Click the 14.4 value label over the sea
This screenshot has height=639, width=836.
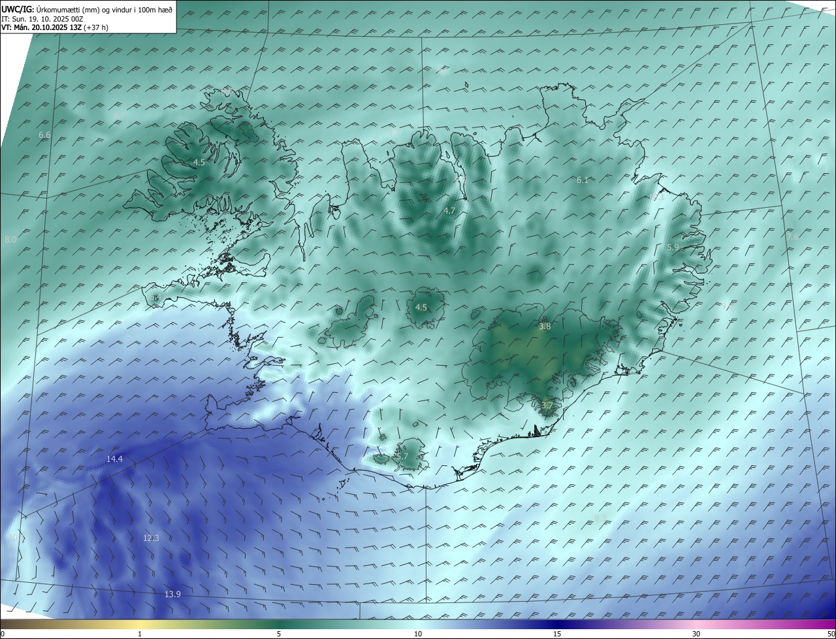click(x=114, y=459)
